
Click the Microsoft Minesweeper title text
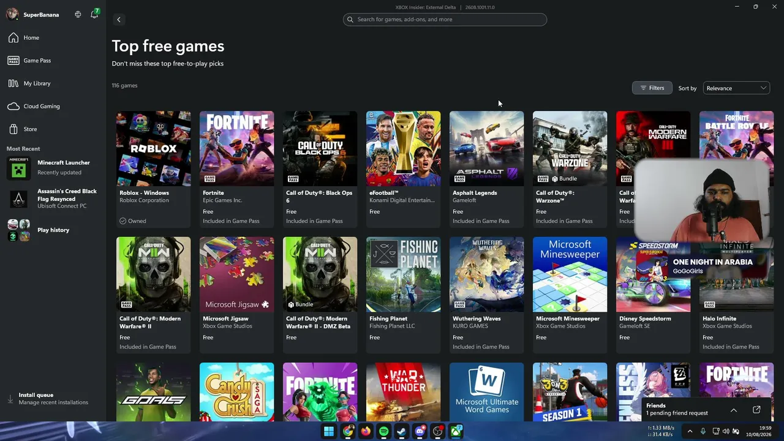coord(568,319)
